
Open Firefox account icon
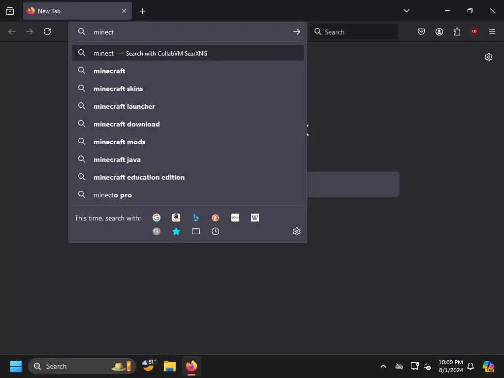439,31
